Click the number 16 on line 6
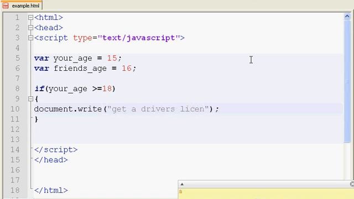354x199 pixels. pos(127,68)
